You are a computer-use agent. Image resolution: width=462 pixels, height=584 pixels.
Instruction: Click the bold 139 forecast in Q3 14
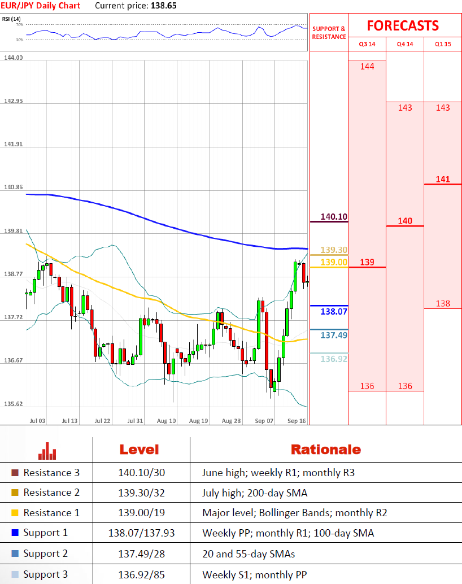point(367,262)
